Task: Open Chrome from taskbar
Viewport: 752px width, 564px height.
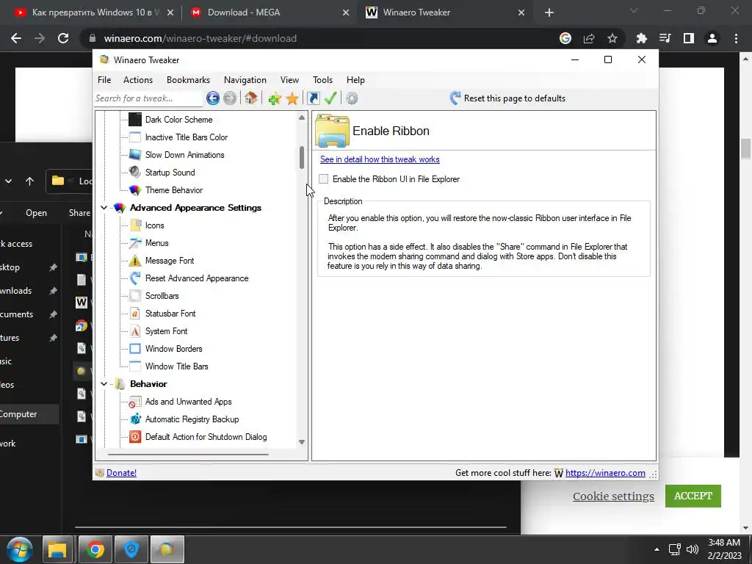Action: coord(95,549)
